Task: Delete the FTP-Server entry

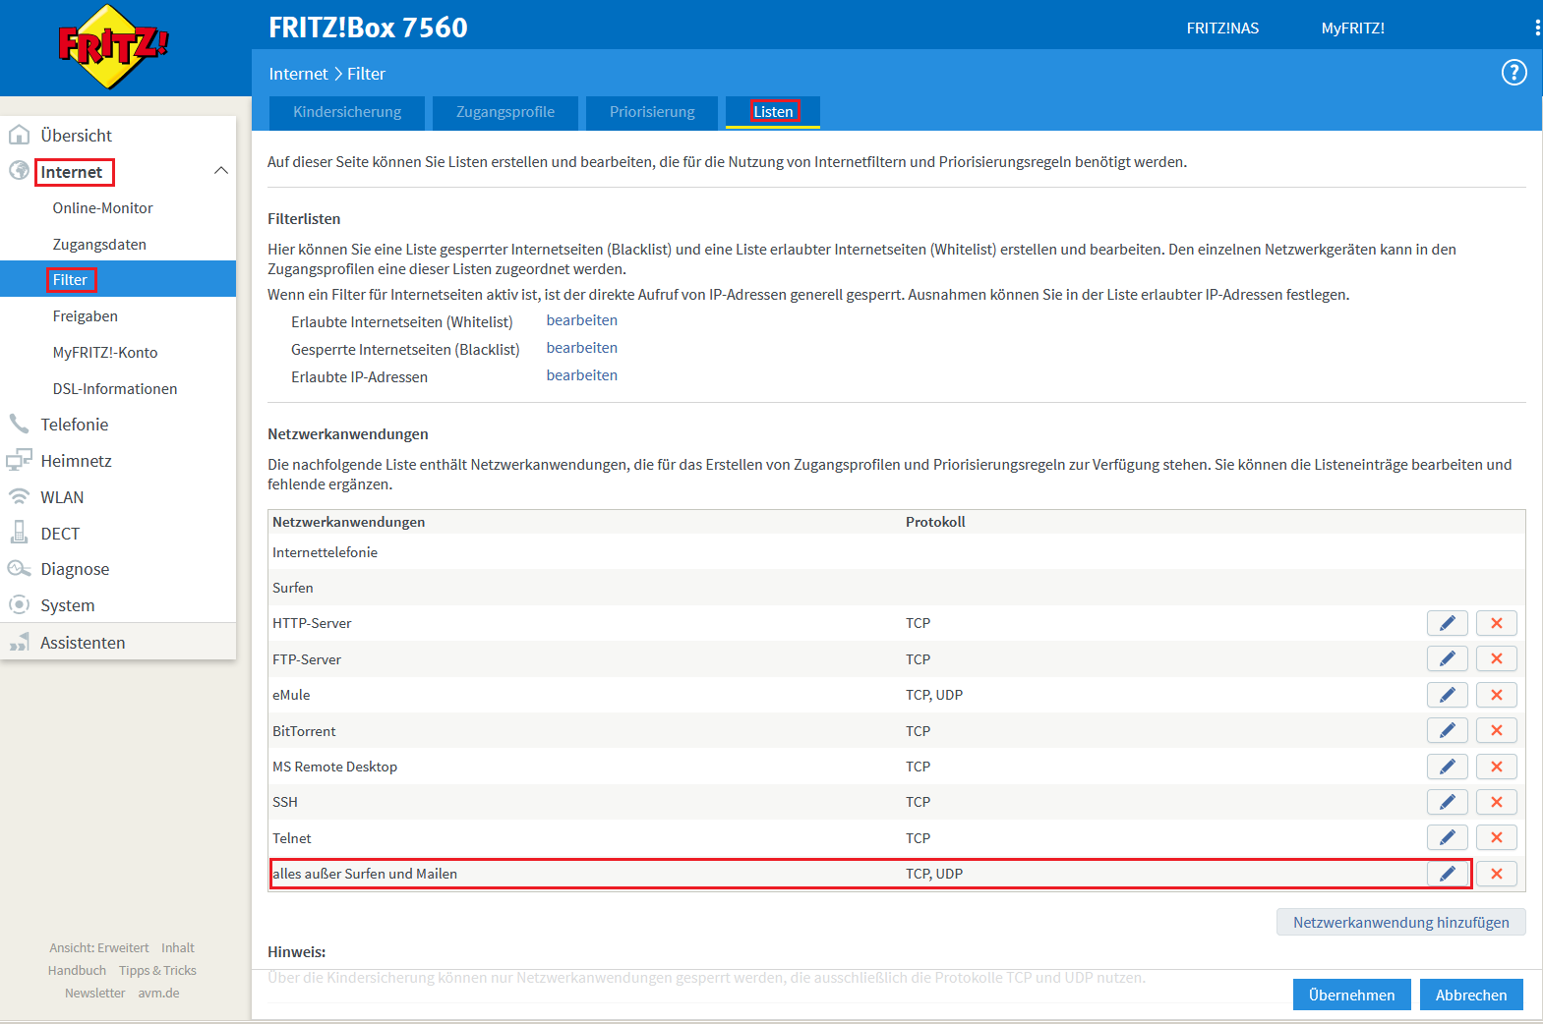Action: point(1496,658)
